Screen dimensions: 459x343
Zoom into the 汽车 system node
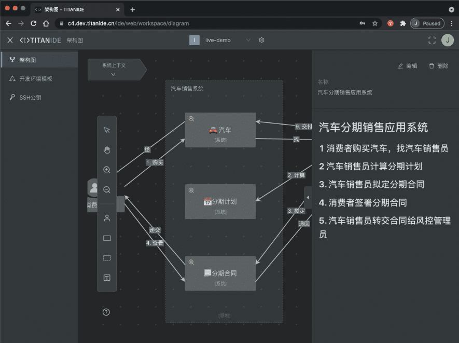click(x=191, y=119)
